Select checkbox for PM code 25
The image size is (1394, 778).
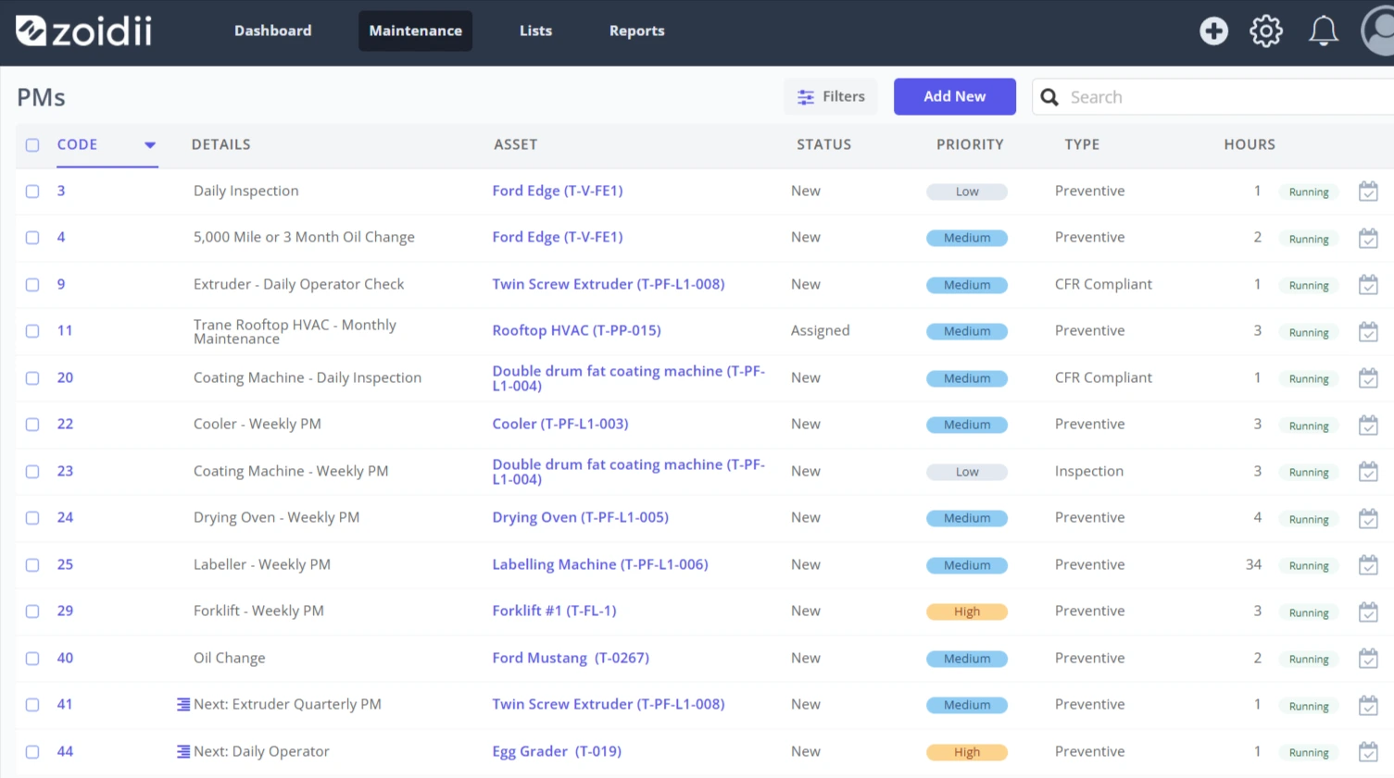[x=32, y=565]
